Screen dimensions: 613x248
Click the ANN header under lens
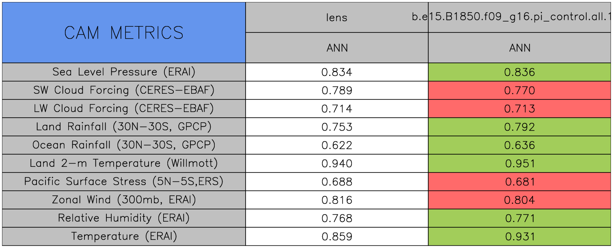(x=337, y=48)
